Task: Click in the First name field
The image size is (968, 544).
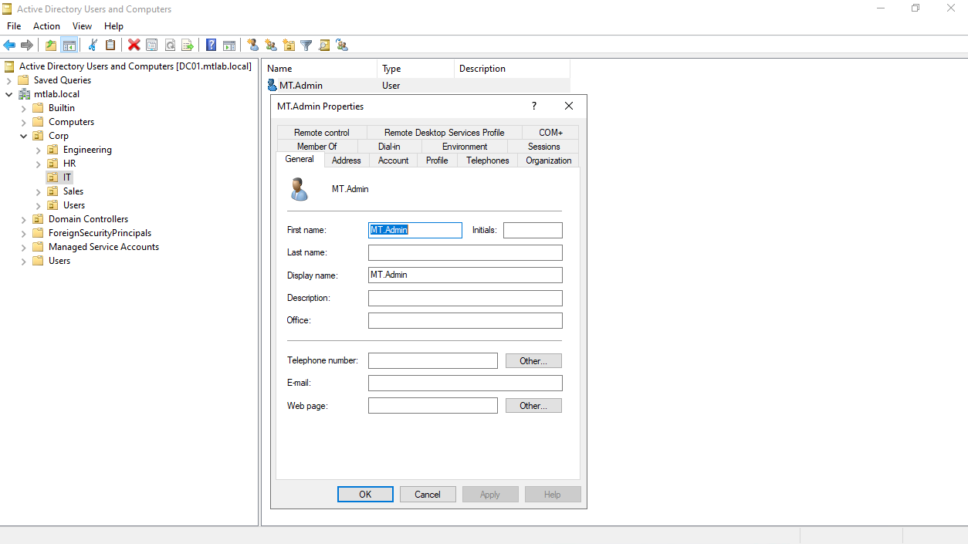Action: [x=415, y=230]
